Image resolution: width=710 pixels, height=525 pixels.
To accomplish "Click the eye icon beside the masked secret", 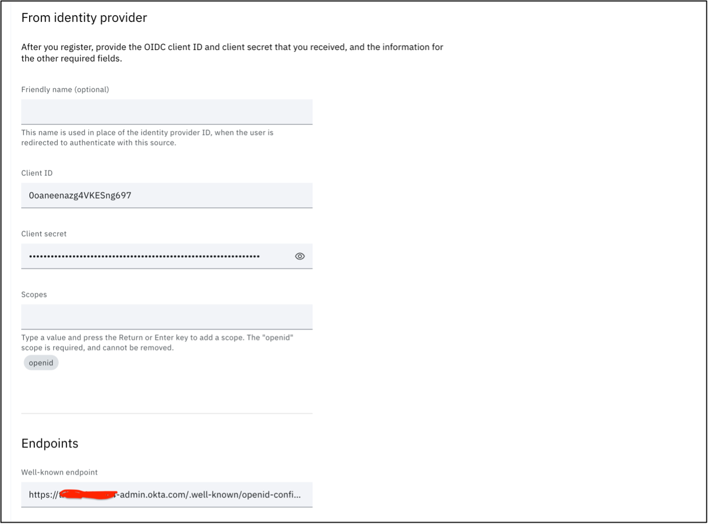I will click(300, 256).
